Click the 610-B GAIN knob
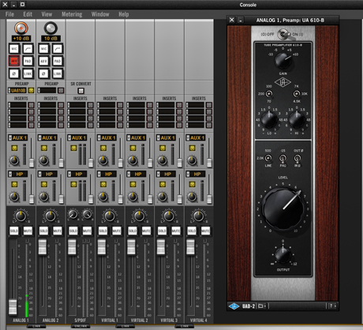 (x=283, y=61)
